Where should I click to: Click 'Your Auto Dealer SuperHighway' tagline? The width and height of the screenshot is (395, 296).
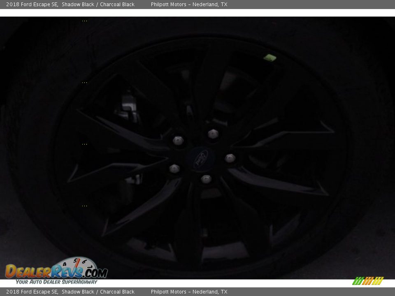click(x=56, y=282)
